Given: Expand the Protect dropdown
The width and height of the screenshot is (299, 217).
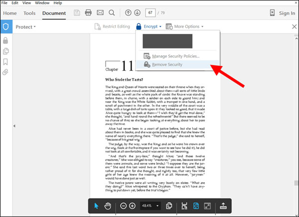Looking at the screenshot, I should (25, 27).
